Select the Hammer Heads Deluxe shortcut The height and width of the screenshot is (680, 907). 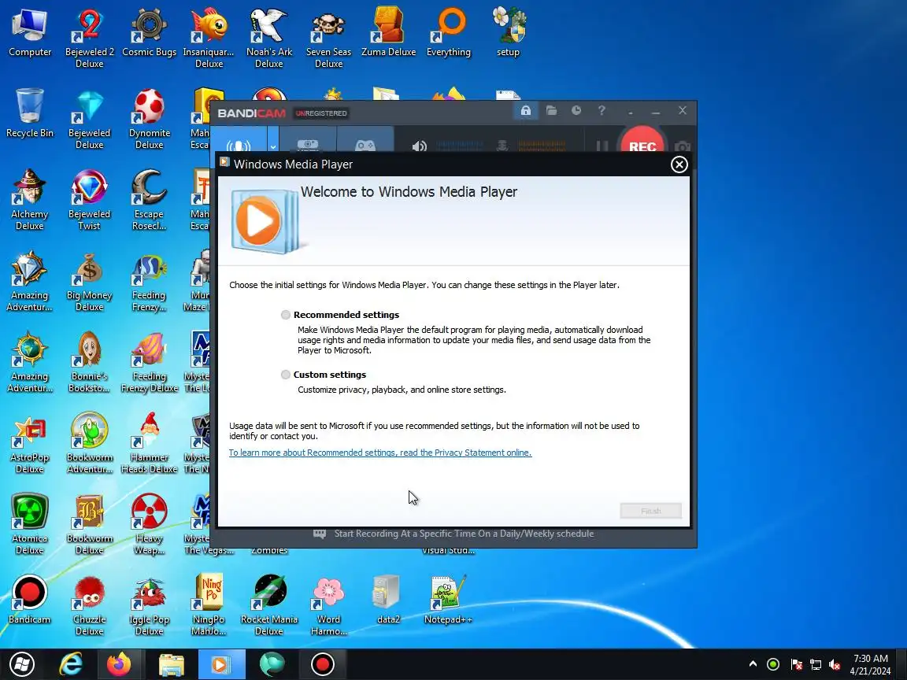150,443
